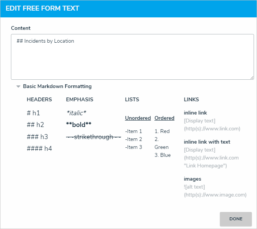Click the '# h1' header example
Viewport: 257px width, 229px height.
pyautogui.click(x=33, y=113)
